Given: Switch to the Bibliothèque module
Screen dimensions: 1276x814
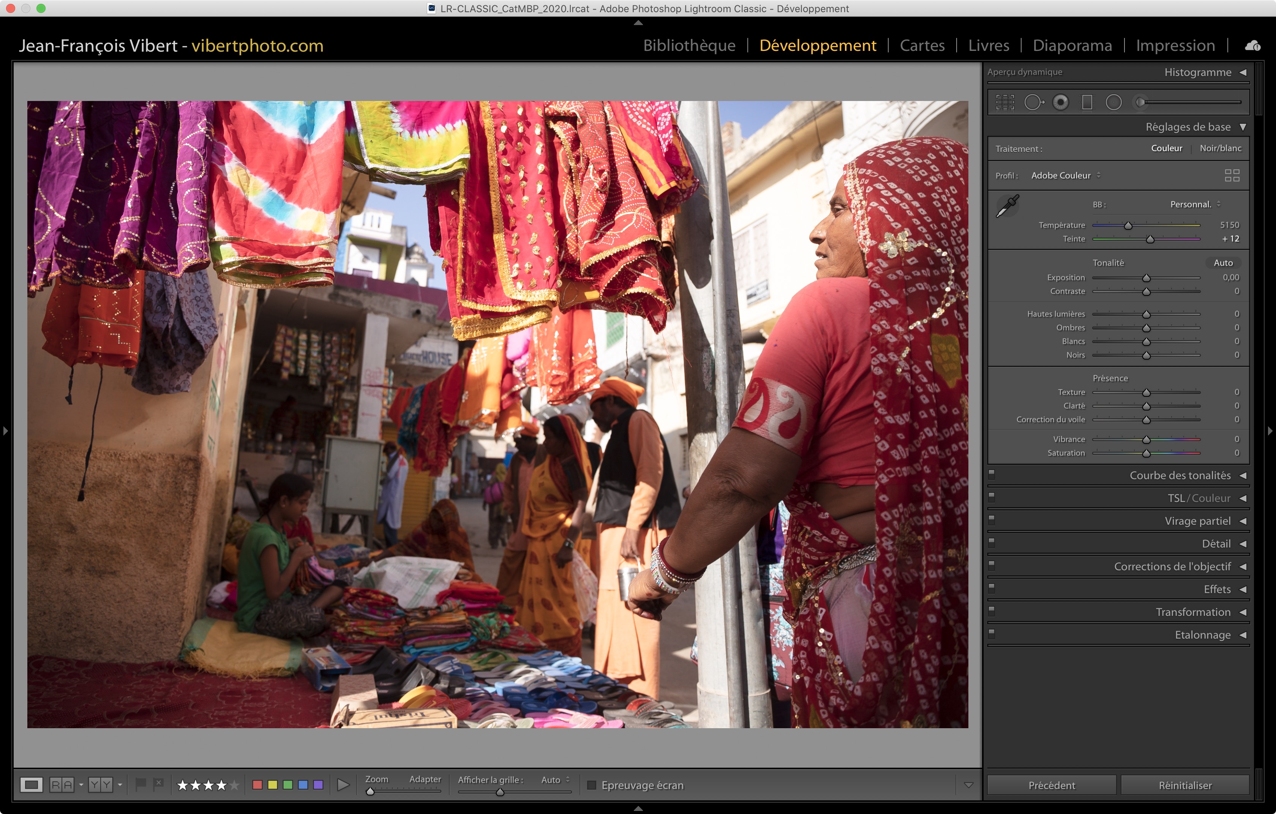Looking at the screenshot, I should tap(689, 46).
